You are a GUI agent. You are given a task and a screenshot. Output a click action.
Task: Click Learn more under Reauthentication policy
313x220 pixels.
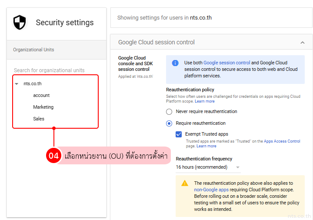tap(204, 101)
